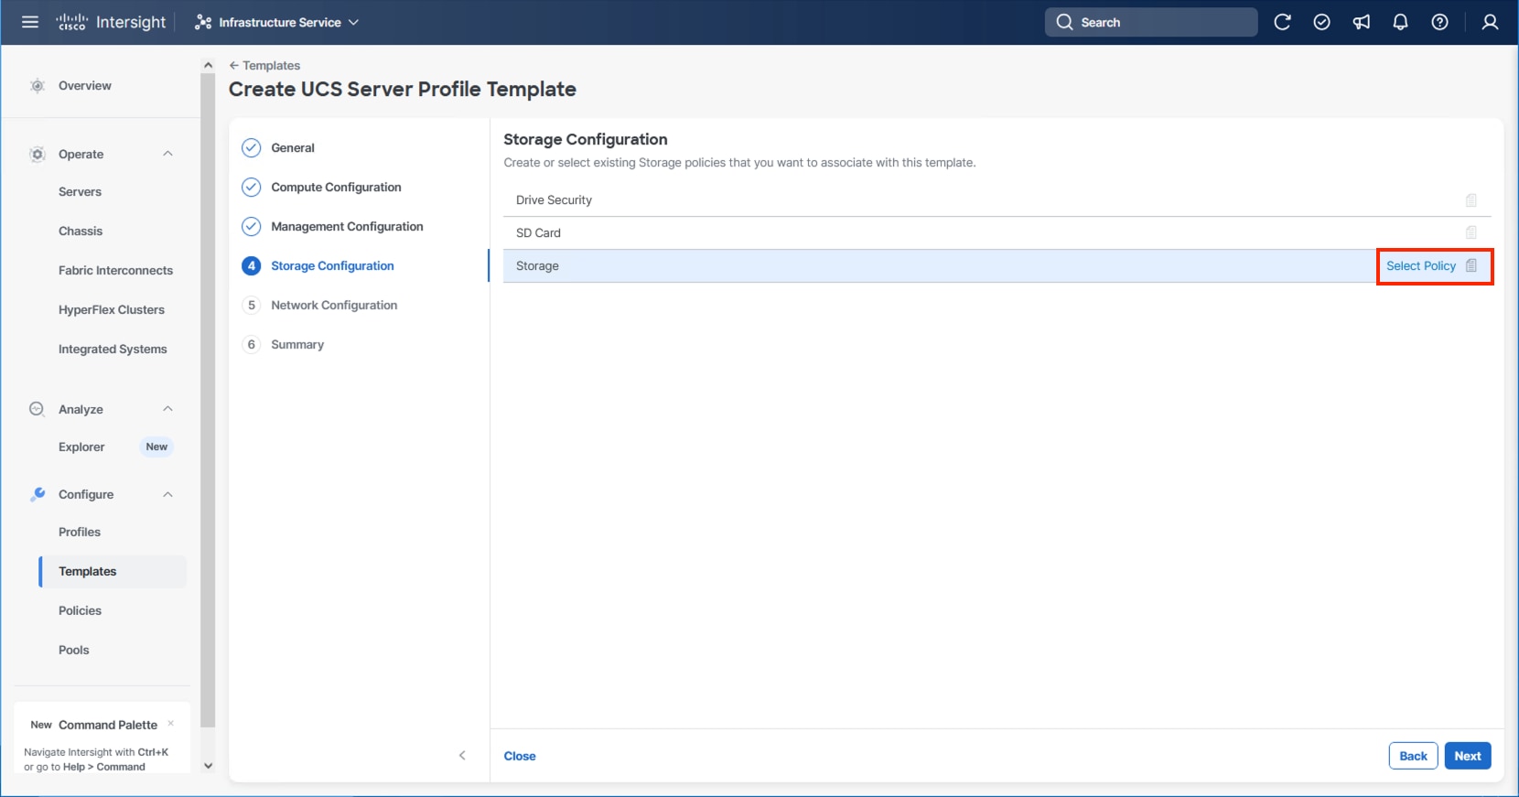Click the Drive Security clipboard icon
The height and width of the screenshot is (797, 1519).
[1471, 200]
